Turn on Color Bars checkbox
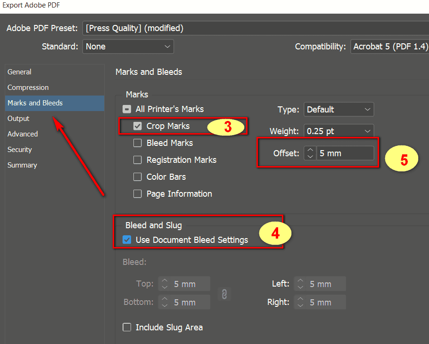This screenshot has height=344, width=429. point(138,177)
